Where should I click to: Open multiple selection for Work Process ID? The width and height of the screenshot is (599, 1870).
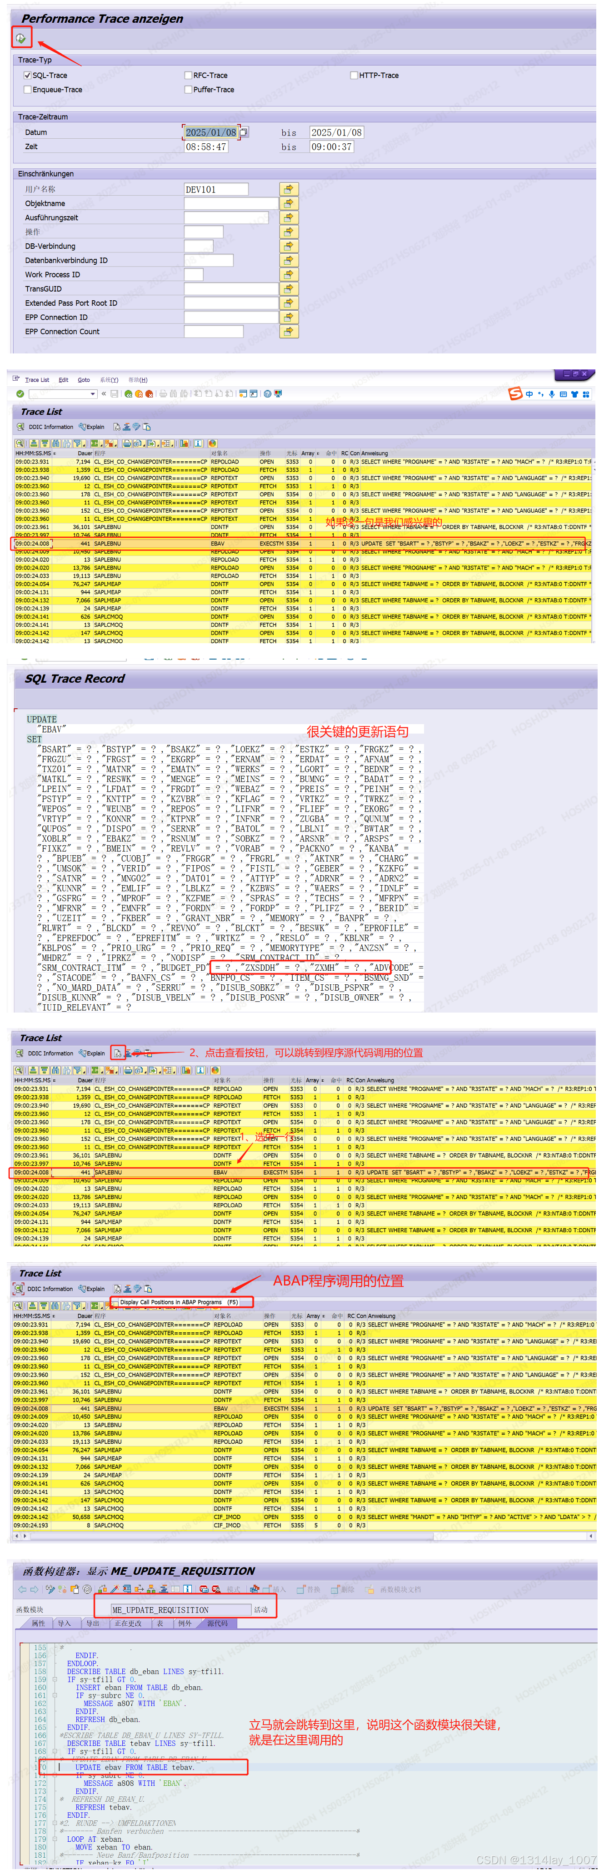(x=289, y=274)
